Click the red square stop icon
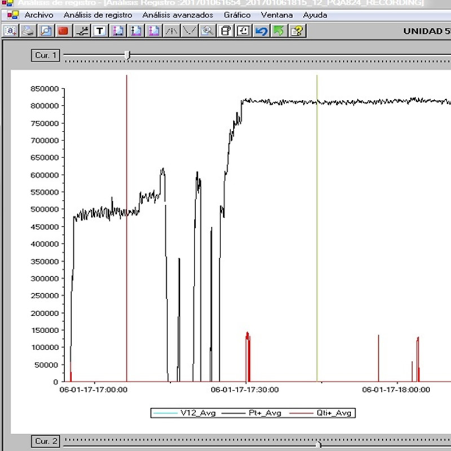Image resolution: width=451 pixels, height=451 pixels. pyautogui.click(x=63, y=31)
